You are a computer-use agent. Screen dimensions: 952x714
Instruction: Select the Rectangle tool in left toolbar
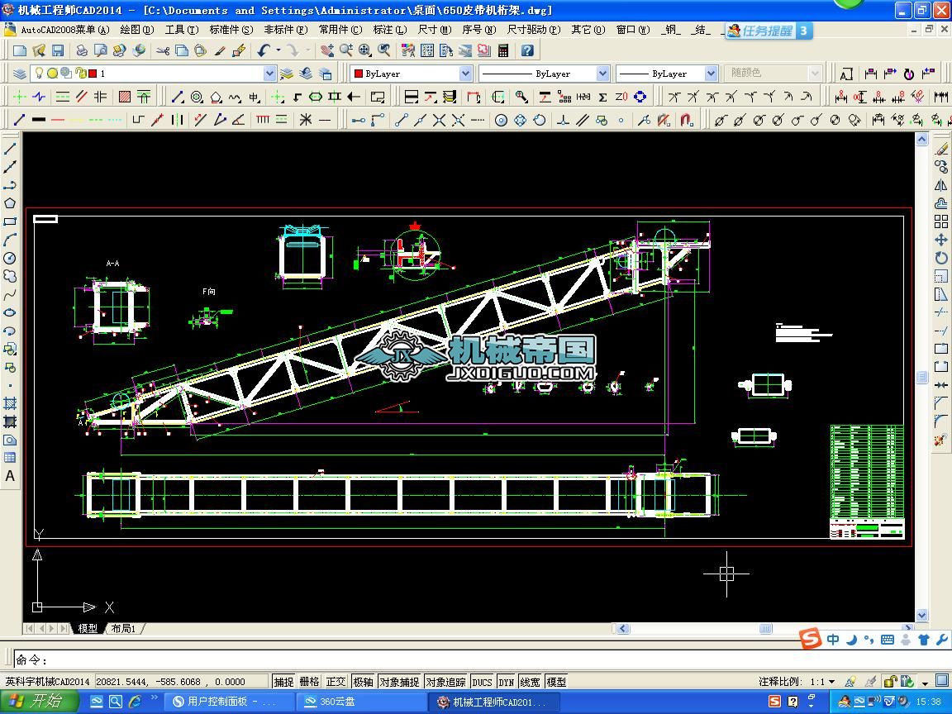point(10,221)
